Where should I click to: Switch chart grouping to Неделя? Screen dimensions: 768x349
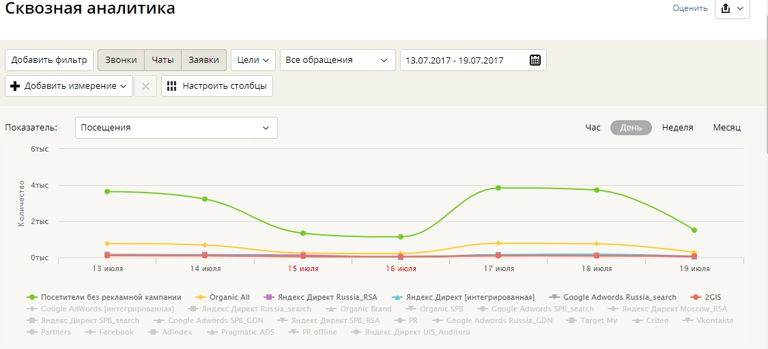677,128
